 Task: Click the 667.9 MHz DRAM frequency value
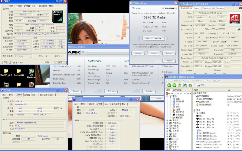click(112, 123)
